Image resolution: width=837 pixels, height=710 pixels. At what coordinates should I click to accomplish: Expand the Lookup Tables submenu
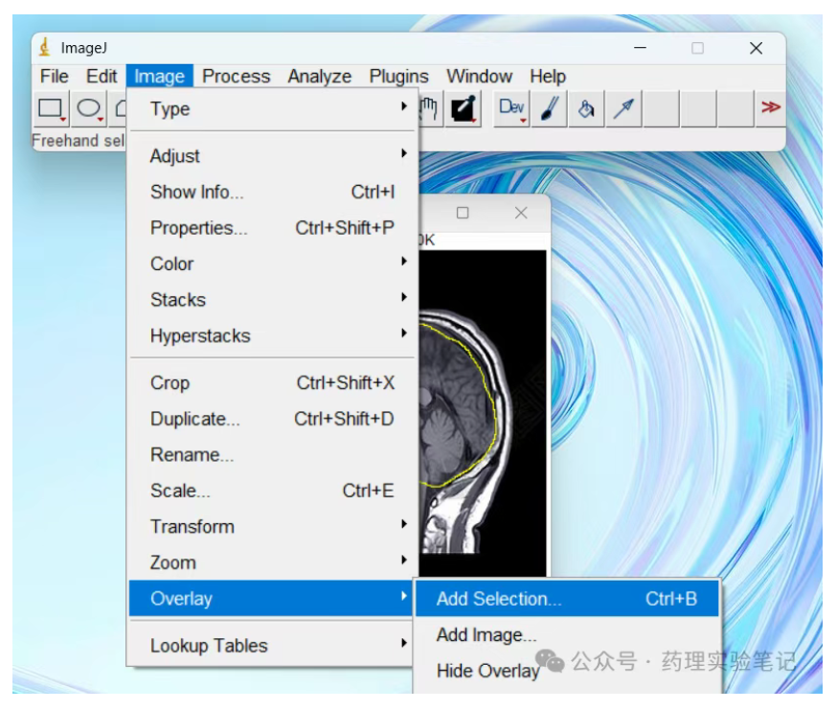[272, 646]
